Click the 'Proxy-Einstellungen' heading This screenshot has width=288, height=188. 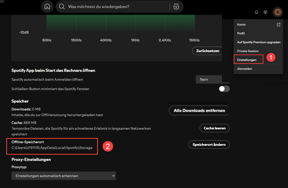tap(31, 159)
